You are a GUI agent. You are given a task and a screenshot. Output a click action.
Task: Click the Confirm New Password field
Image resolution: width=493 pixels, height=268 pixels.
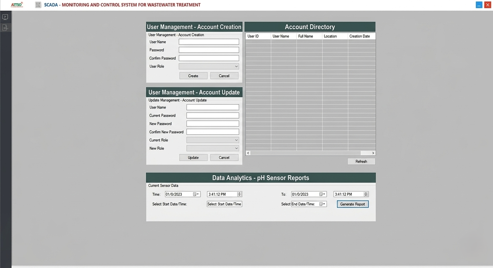tap(213, 132)
